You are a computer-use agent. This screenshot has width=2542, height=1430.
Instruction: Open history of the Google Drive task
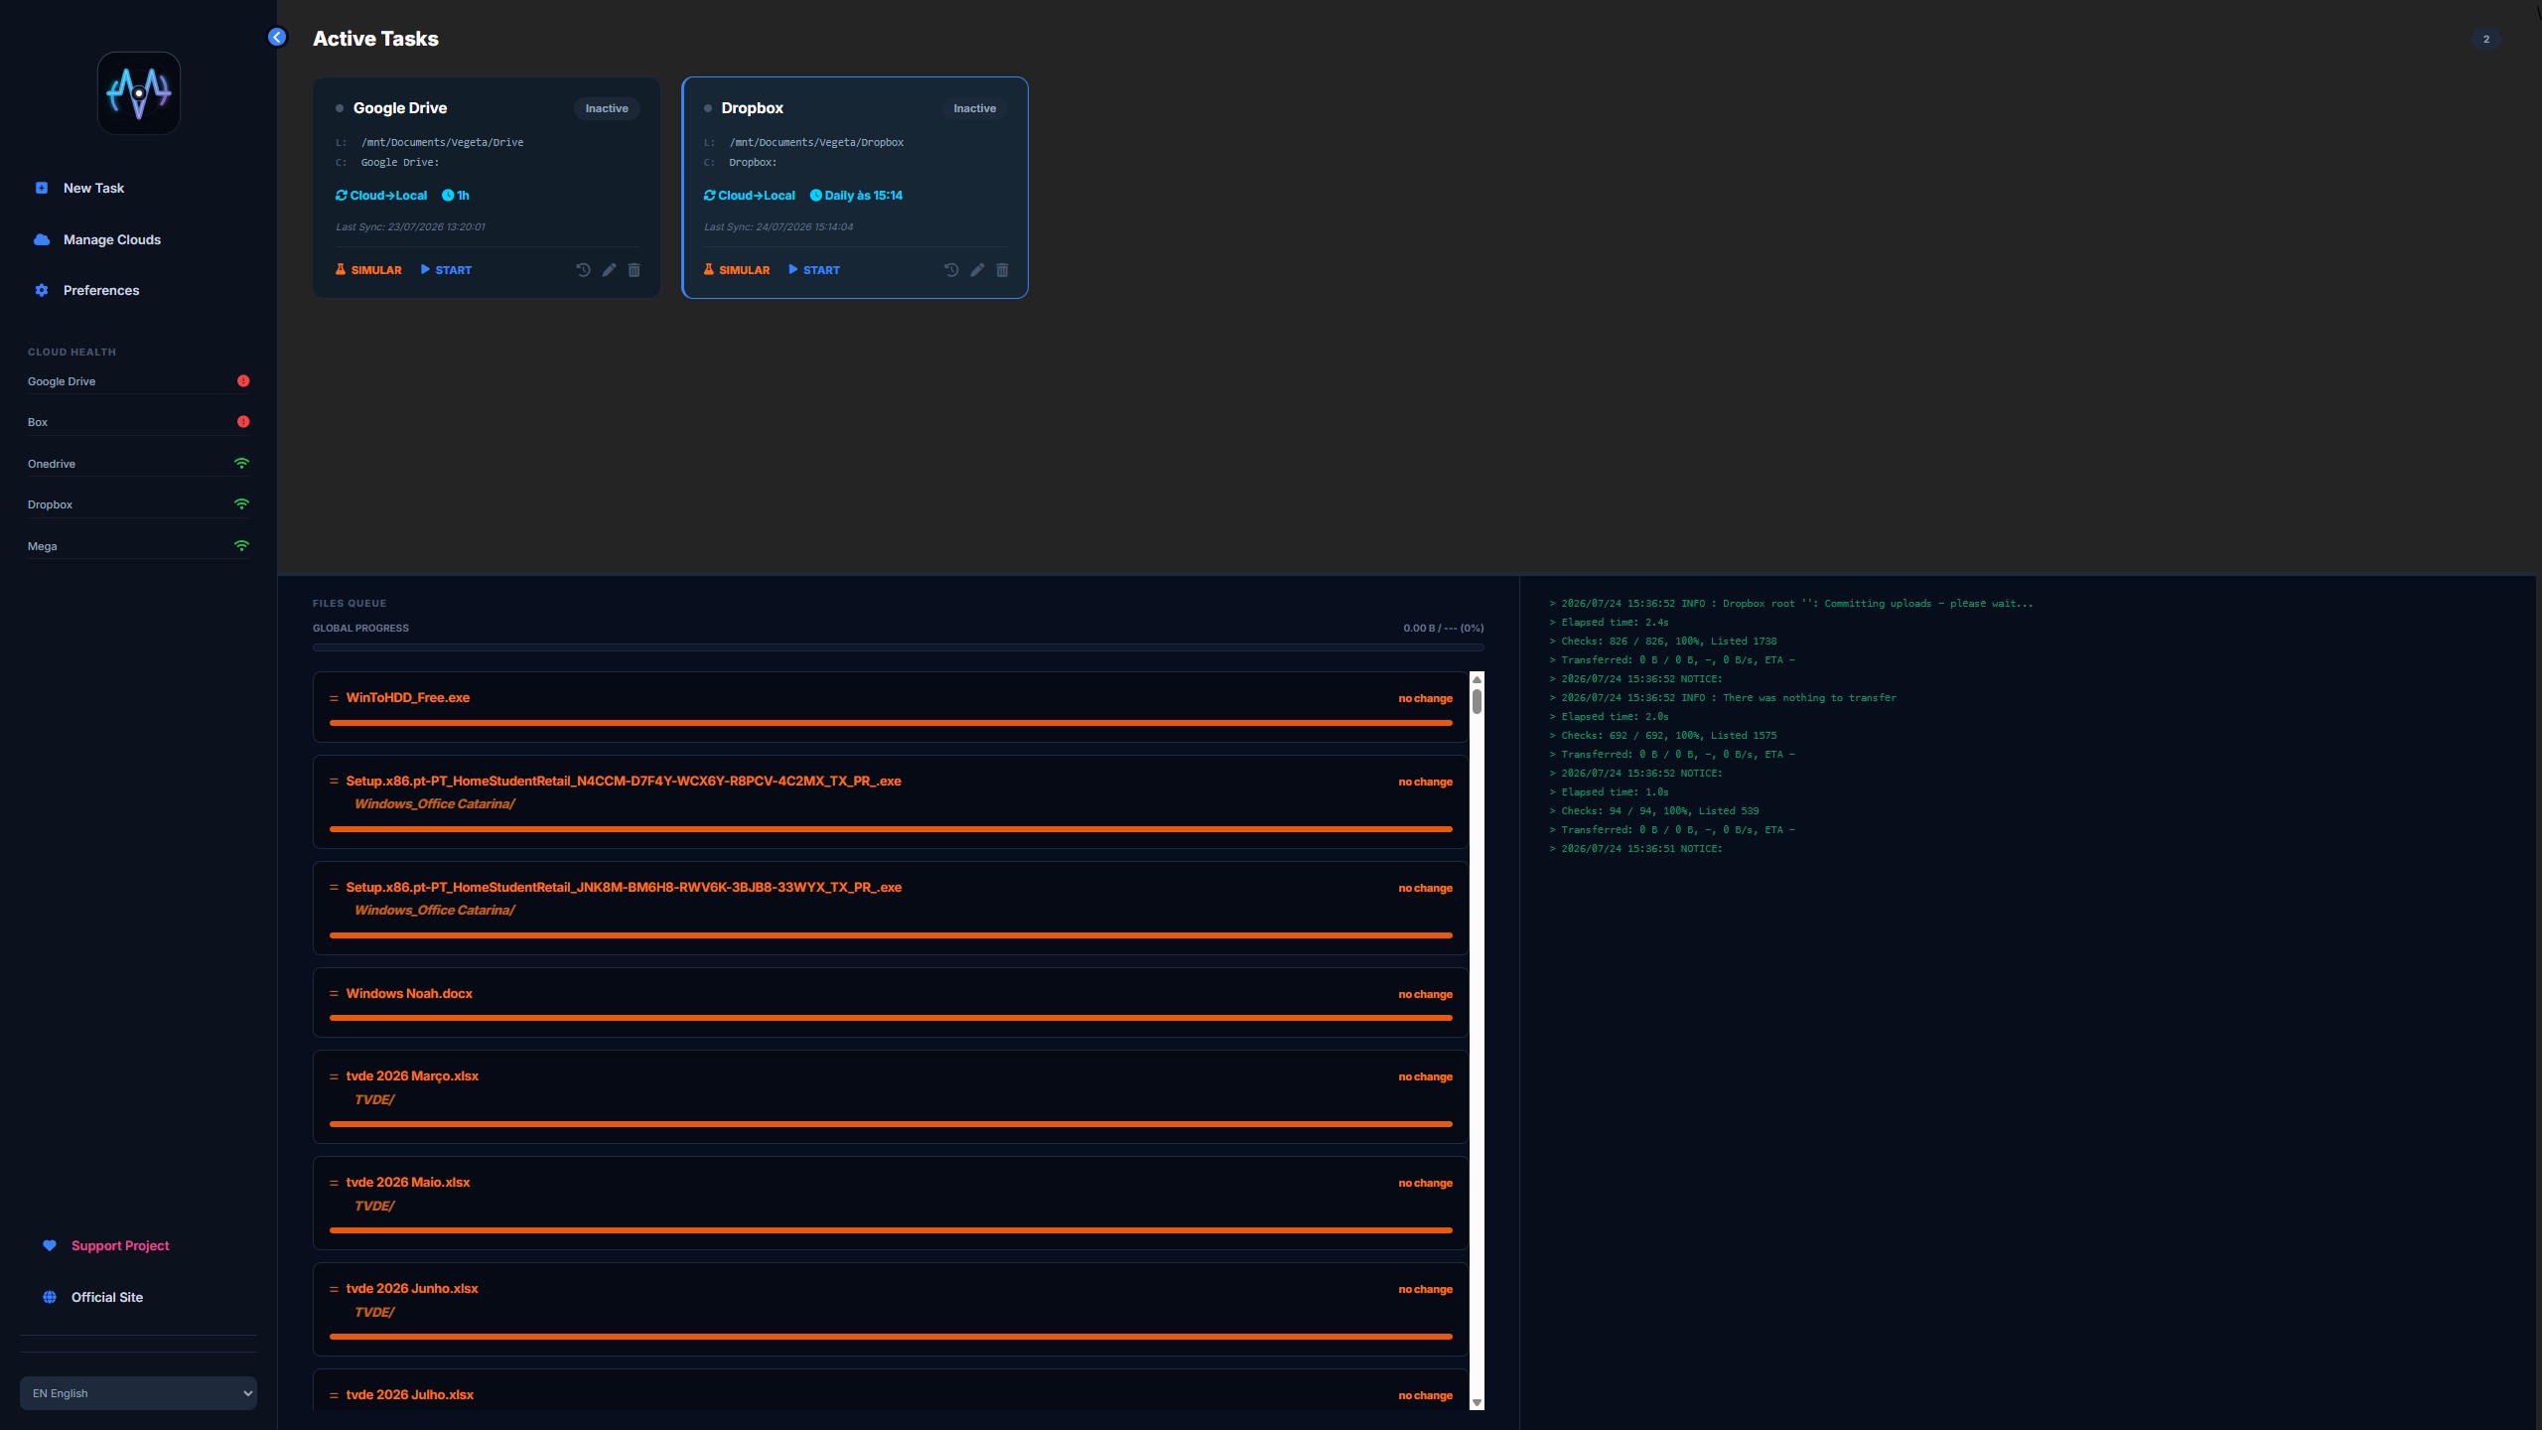click(583, 270)
